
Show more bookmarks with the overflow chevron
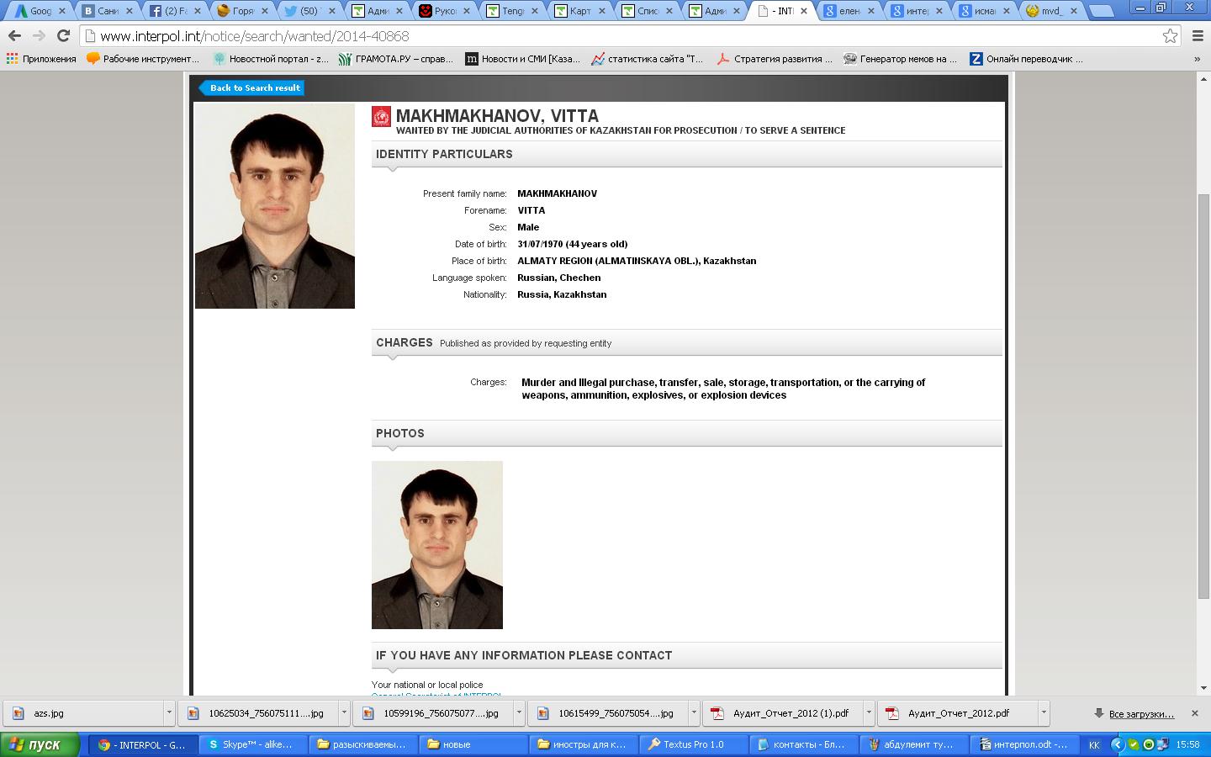tap(1197, 59)
